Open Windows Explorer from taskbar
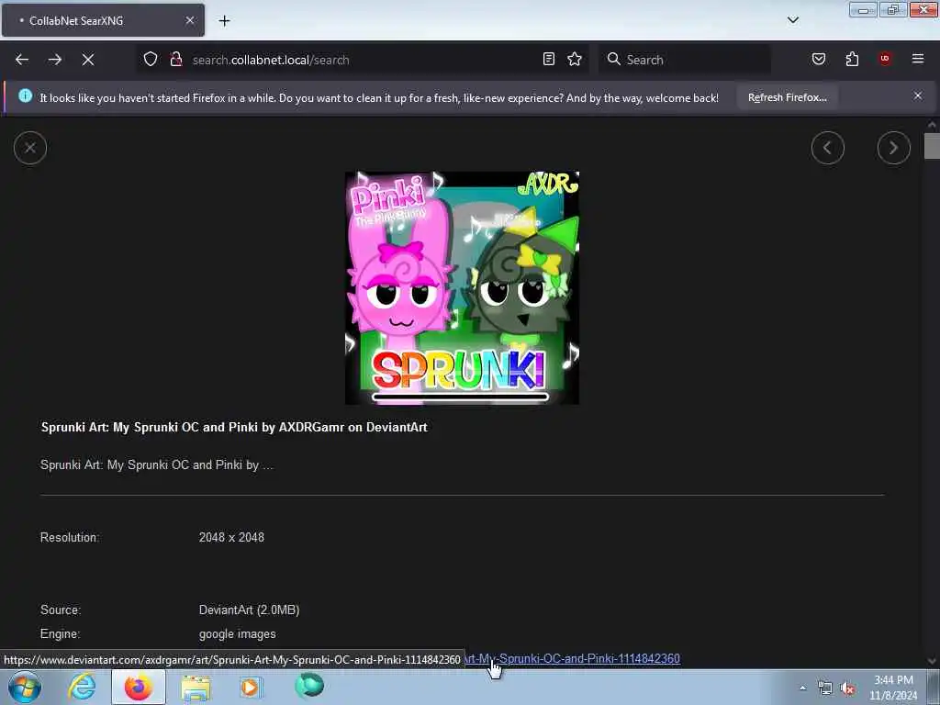The height and width of the screenshot is (705, 940). click(x=196, y=687)
